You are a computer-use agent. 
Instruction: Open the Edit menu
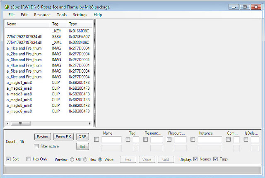click(x=24, y=15)
